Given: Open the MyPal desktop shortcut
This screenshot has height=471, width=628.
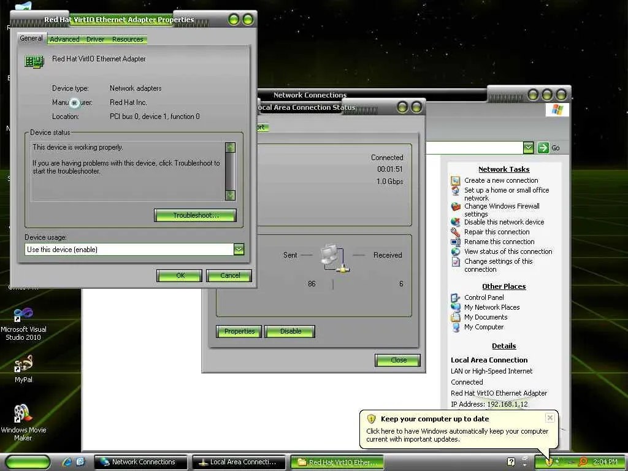Looking at the screenshot, I should 23,369.
